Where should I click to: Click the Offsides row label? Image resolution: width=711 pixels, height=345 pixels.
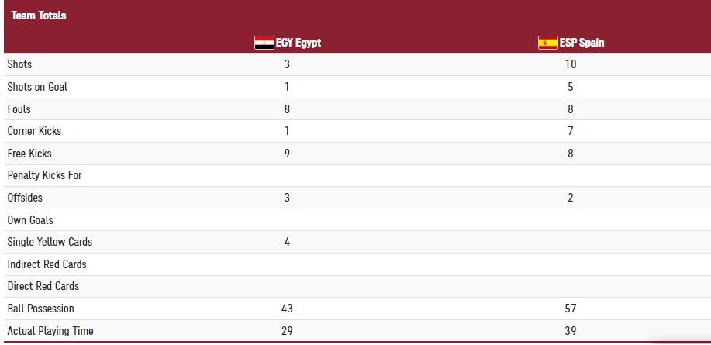coord(25,198)
